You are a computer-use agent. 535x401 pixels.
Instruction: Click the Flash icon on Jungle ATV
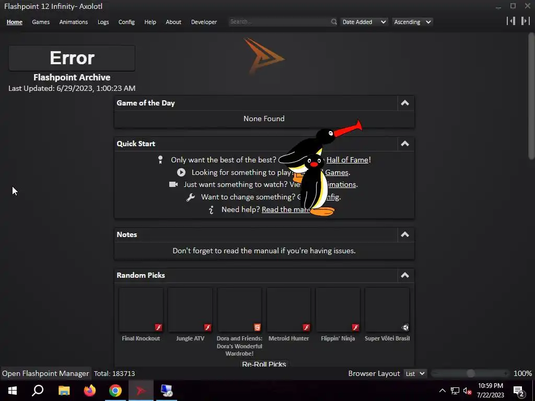point(207,327)
